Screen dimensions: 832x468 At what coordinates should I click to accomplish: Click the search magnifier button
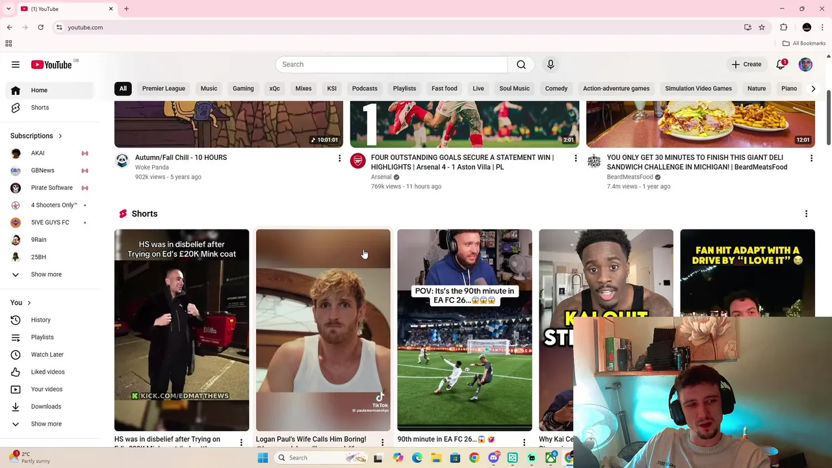(x=521, y=64)
